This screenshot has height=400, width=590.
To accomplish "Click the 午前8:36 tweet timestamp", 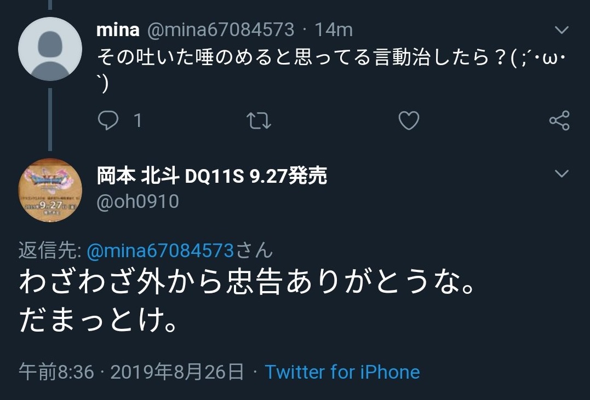I will click(x=56, y=372).
